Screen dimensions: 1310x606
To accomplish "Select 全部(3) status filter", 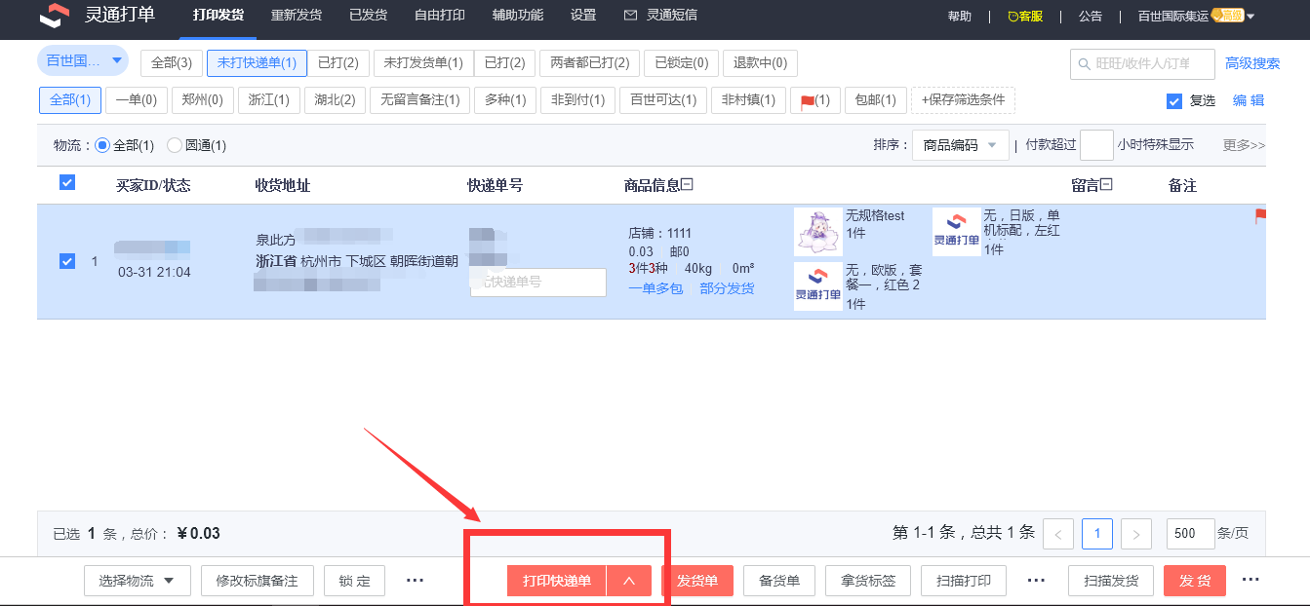I will [172, 63].
